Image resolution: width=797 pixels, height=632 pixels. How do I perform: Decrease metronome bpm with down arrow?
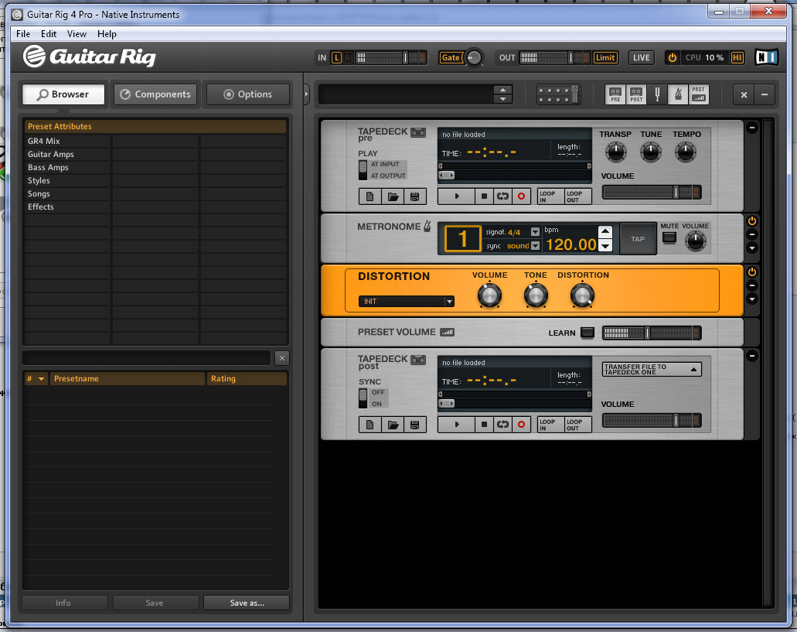pos(605,246)
